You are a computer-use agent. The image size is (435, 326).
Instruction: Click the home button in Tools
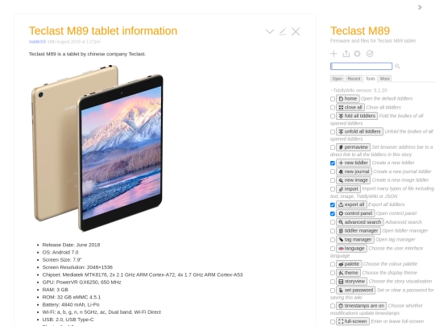(348, 98)
